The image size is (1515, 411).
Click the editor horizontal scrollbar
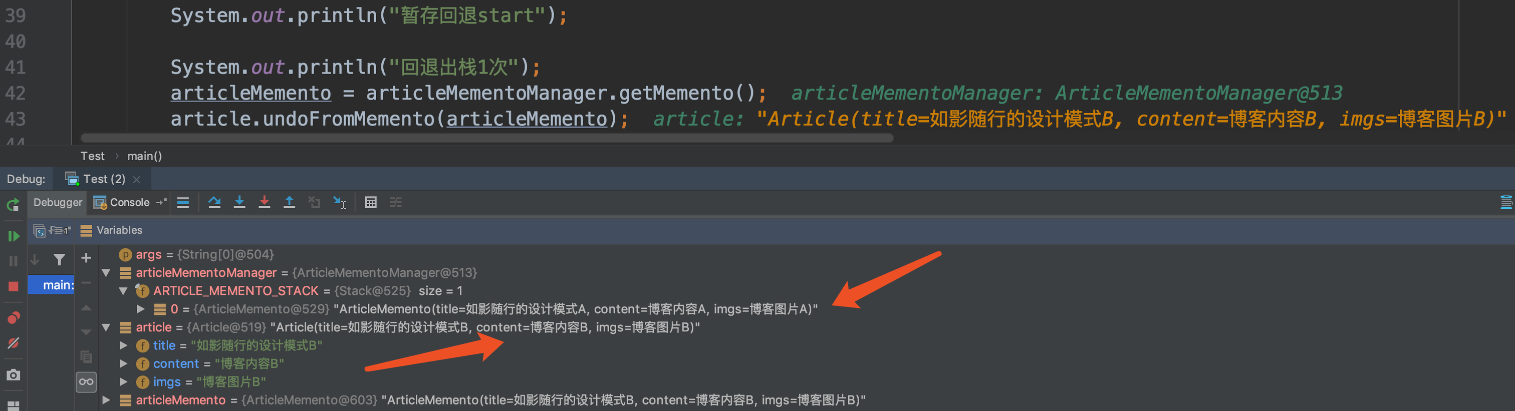pos(487,138)
